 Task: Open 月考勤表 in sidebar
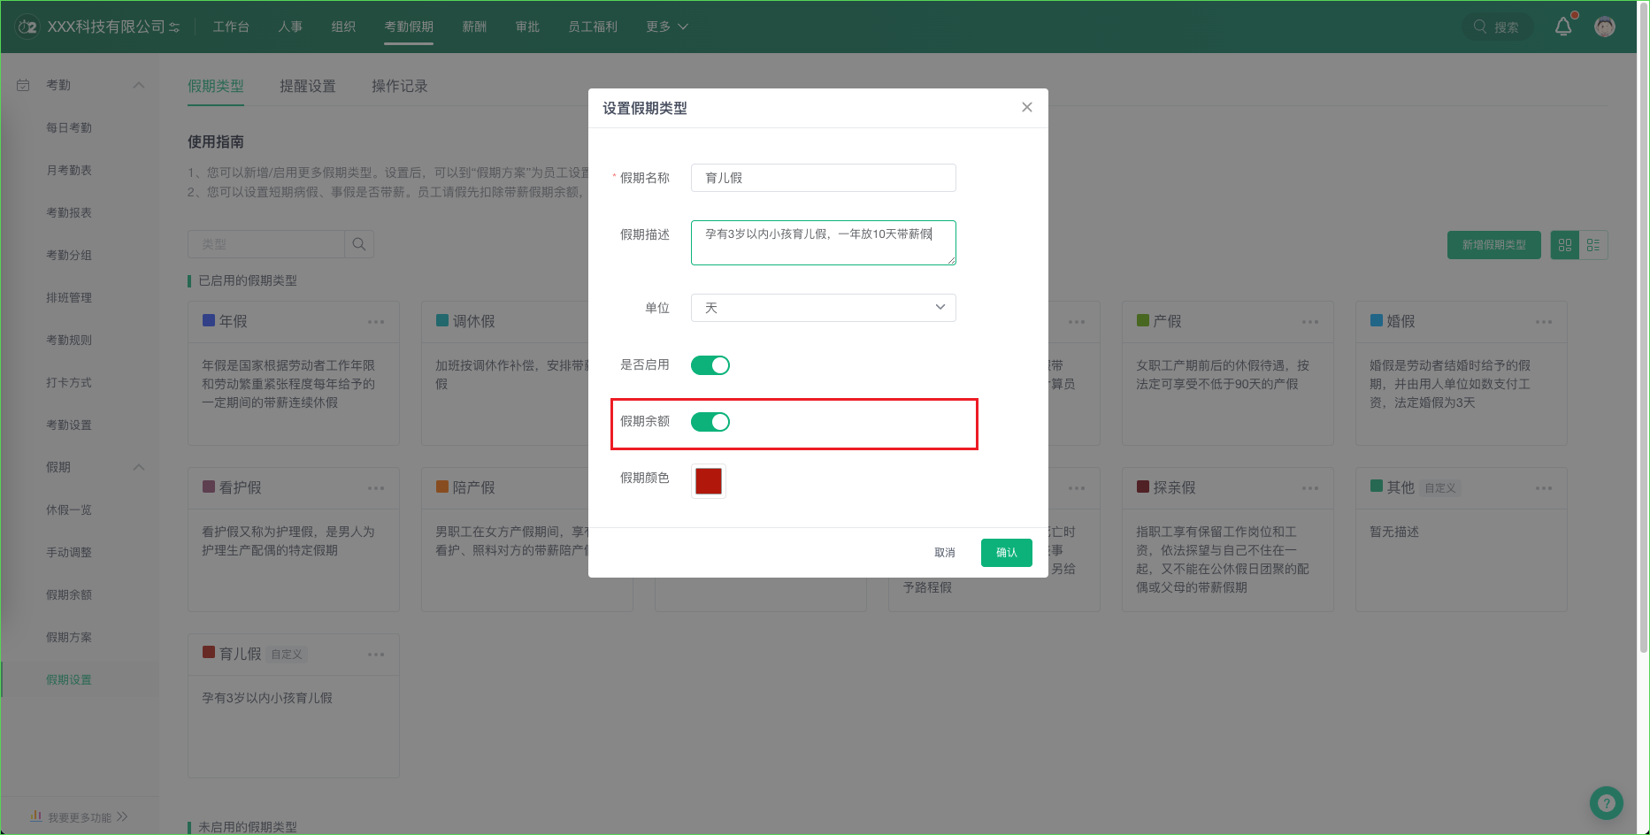(69, 170)
